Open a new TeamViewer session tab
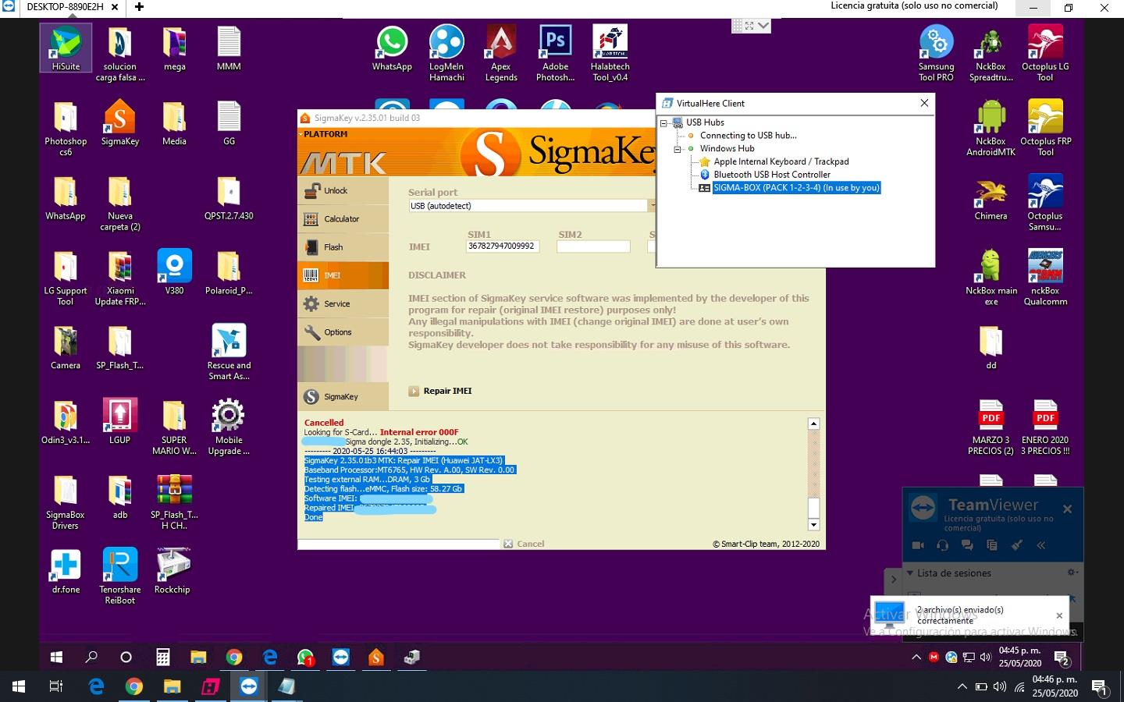Image resolution: width=1124 pixels, height=702 pixels. [139, 7]
